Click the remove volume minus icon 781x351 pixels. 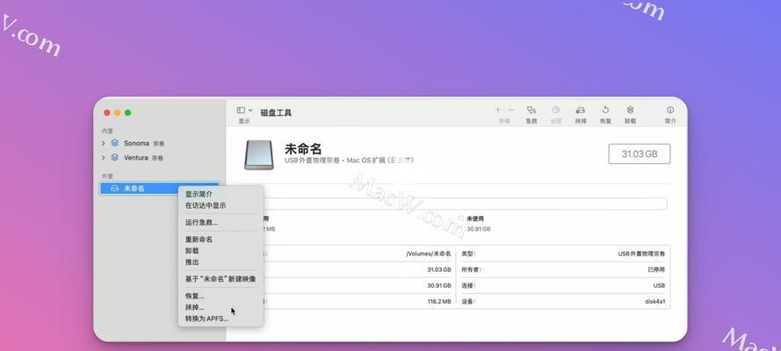pos(510,110)
